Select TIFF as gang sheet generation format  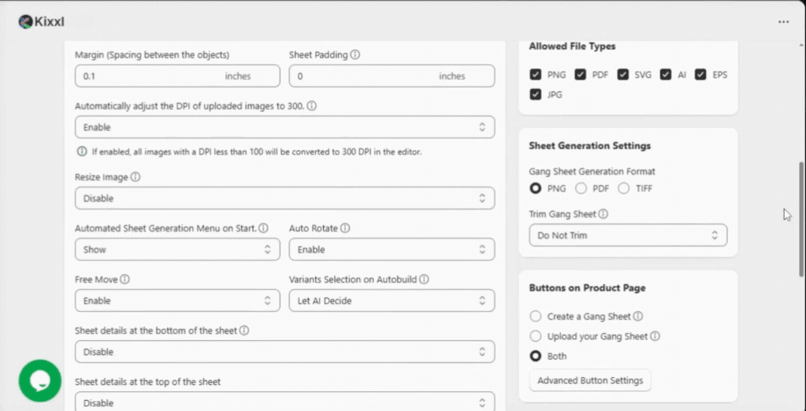(624, 188)
